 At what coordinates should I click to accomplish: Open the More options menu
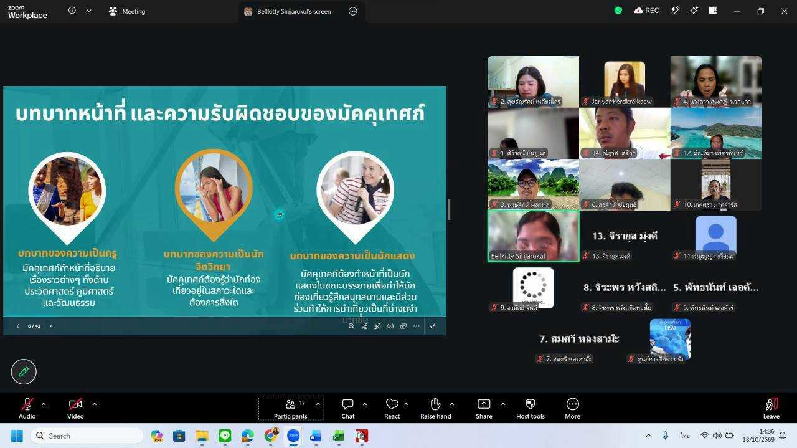pyautogui.click(x=572, y=408)
